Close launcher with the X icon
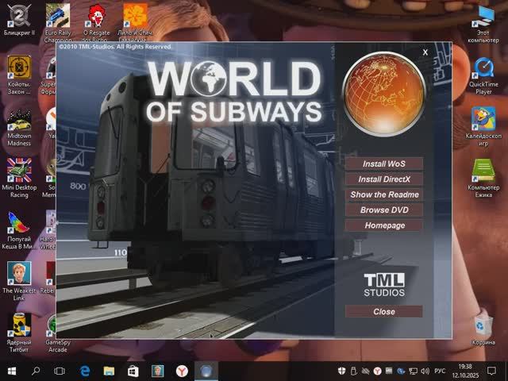Image resolution: width=508 pixels, height=381 pixels. click(x=425, y=52)
